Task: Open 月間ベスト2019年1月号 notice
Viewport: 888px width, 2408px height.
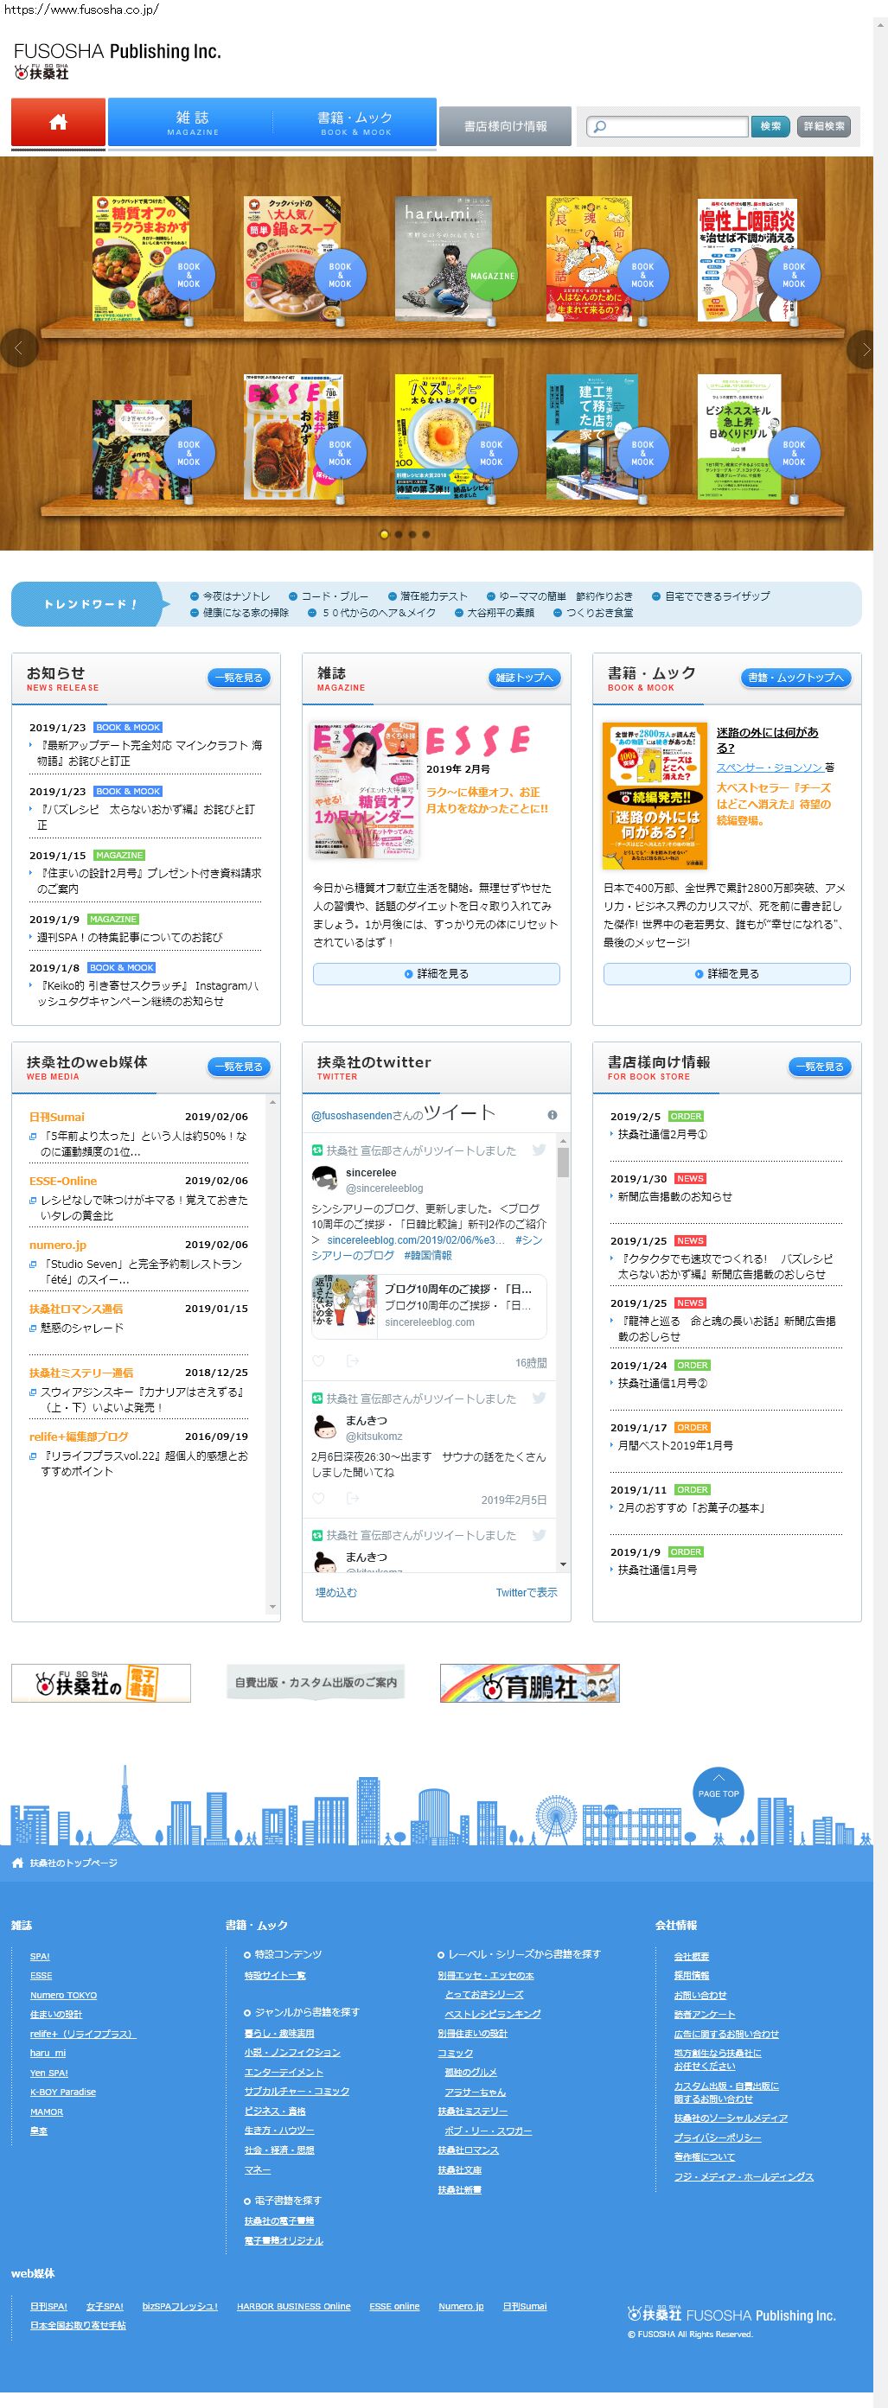Action: click(675, 1446)
